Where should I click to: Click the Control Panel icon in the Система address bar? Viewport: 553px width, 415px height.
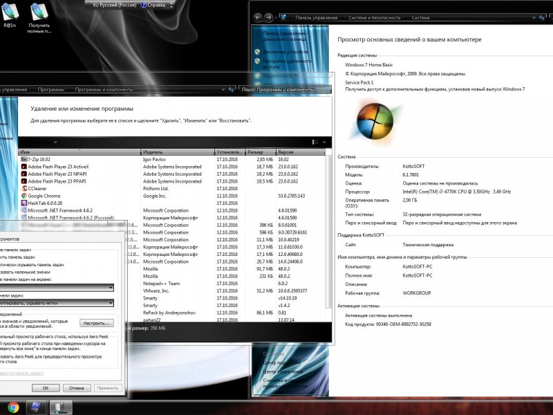pos(283,17)
